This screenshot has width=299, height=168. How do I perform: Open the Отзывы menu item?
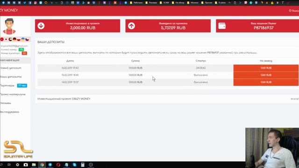(6, 103)
